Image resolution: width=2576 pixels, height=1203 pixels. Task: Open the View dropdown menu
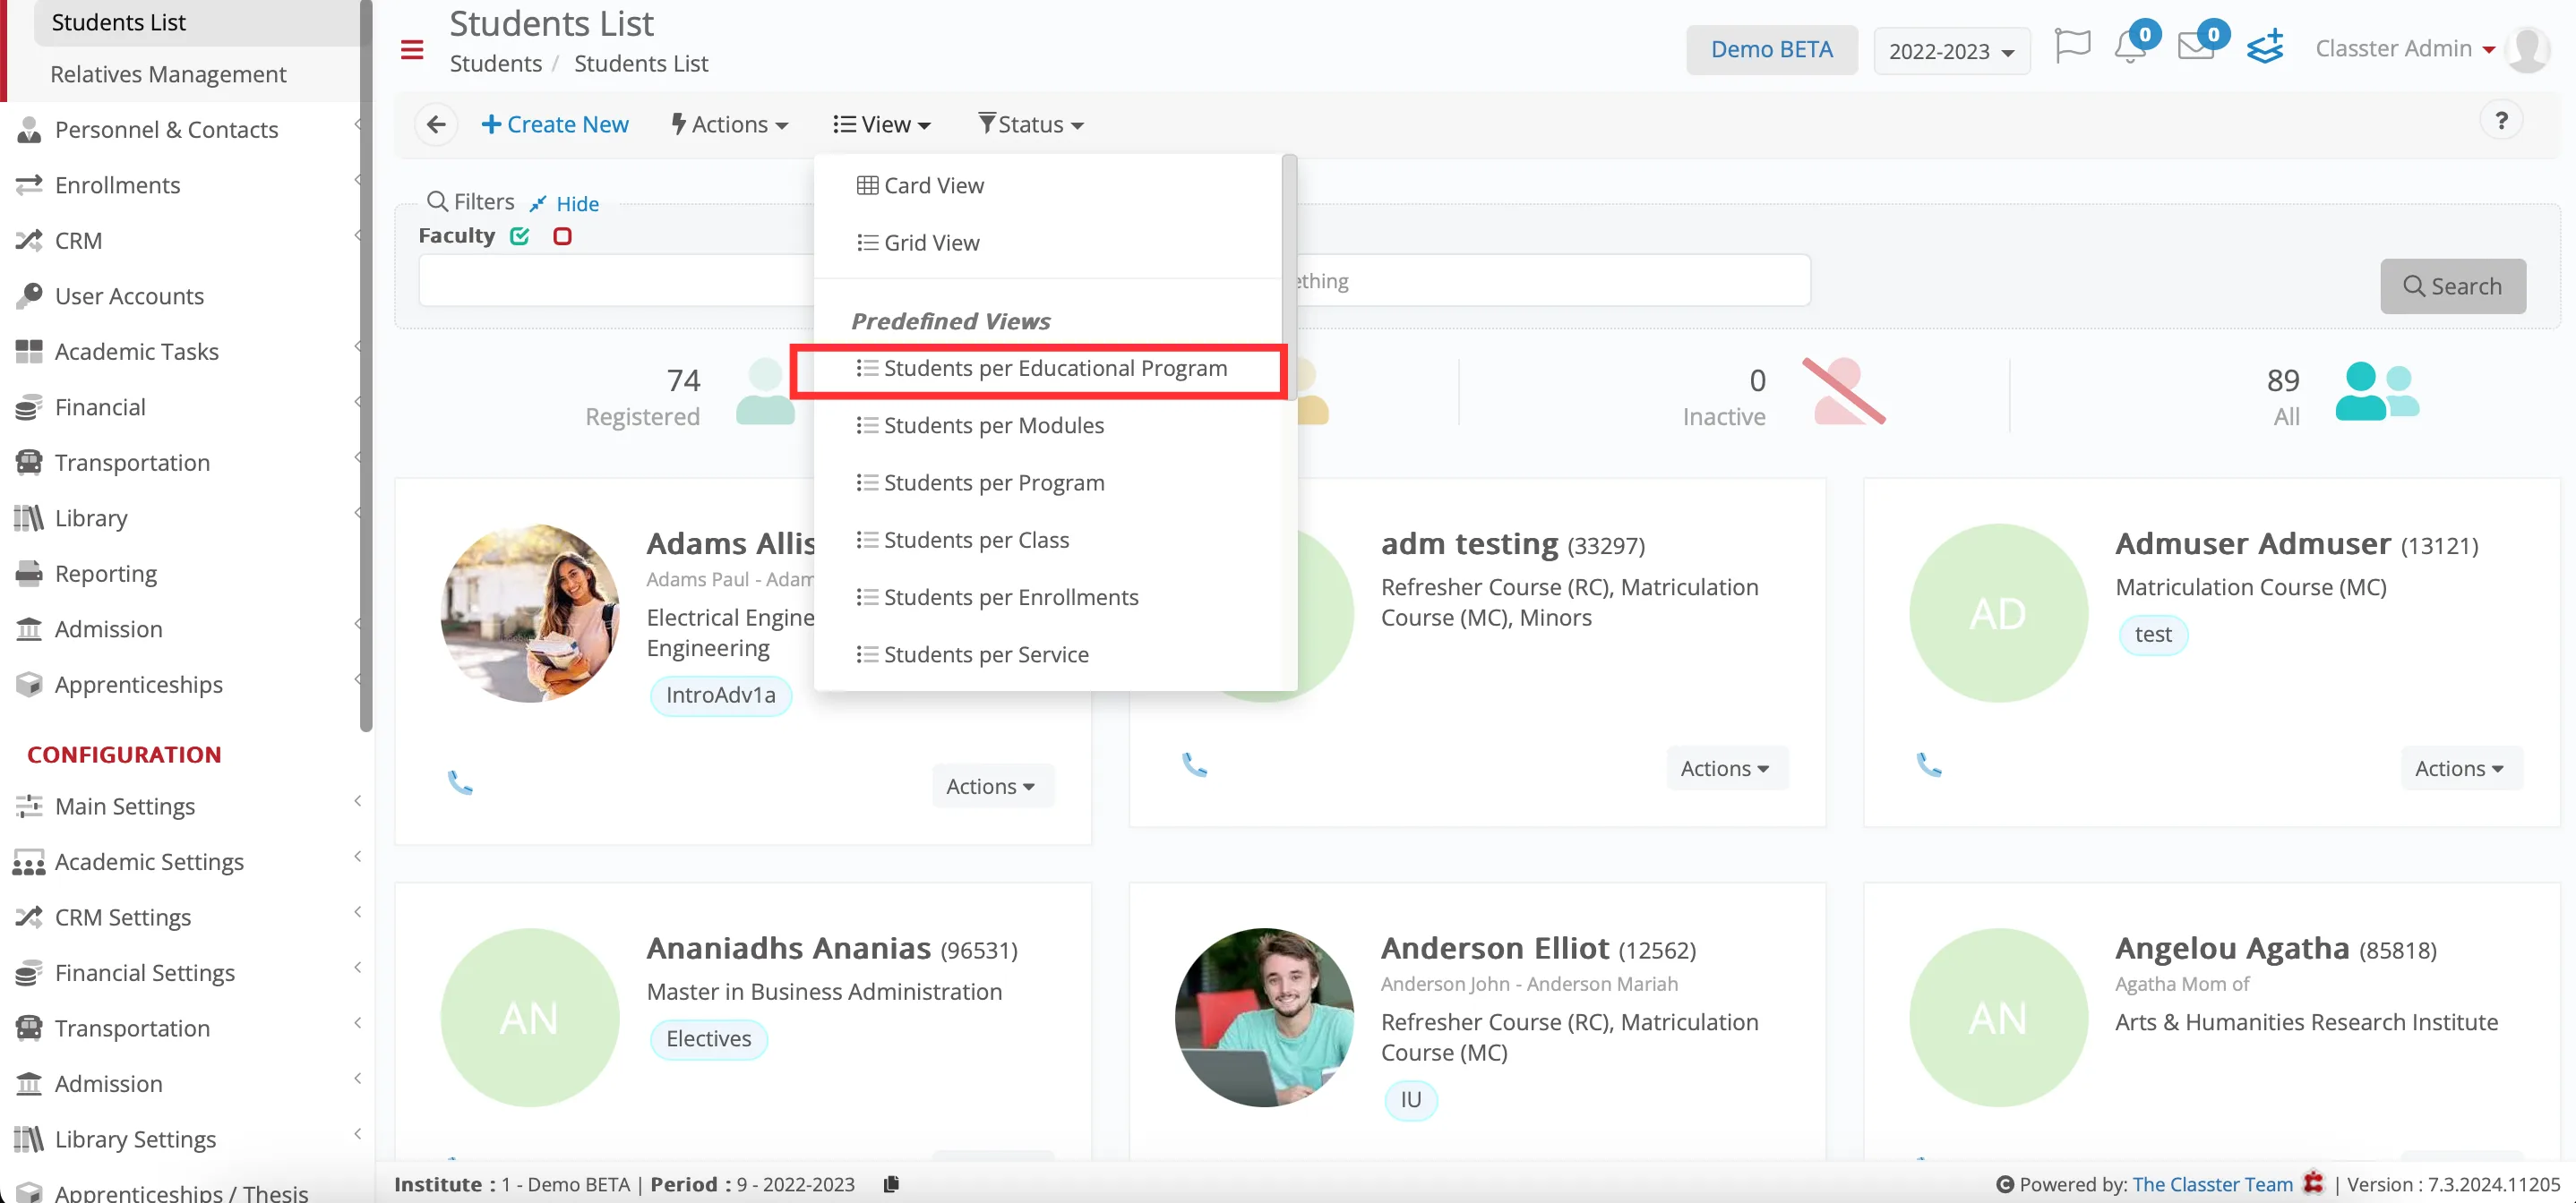(882, 124)
